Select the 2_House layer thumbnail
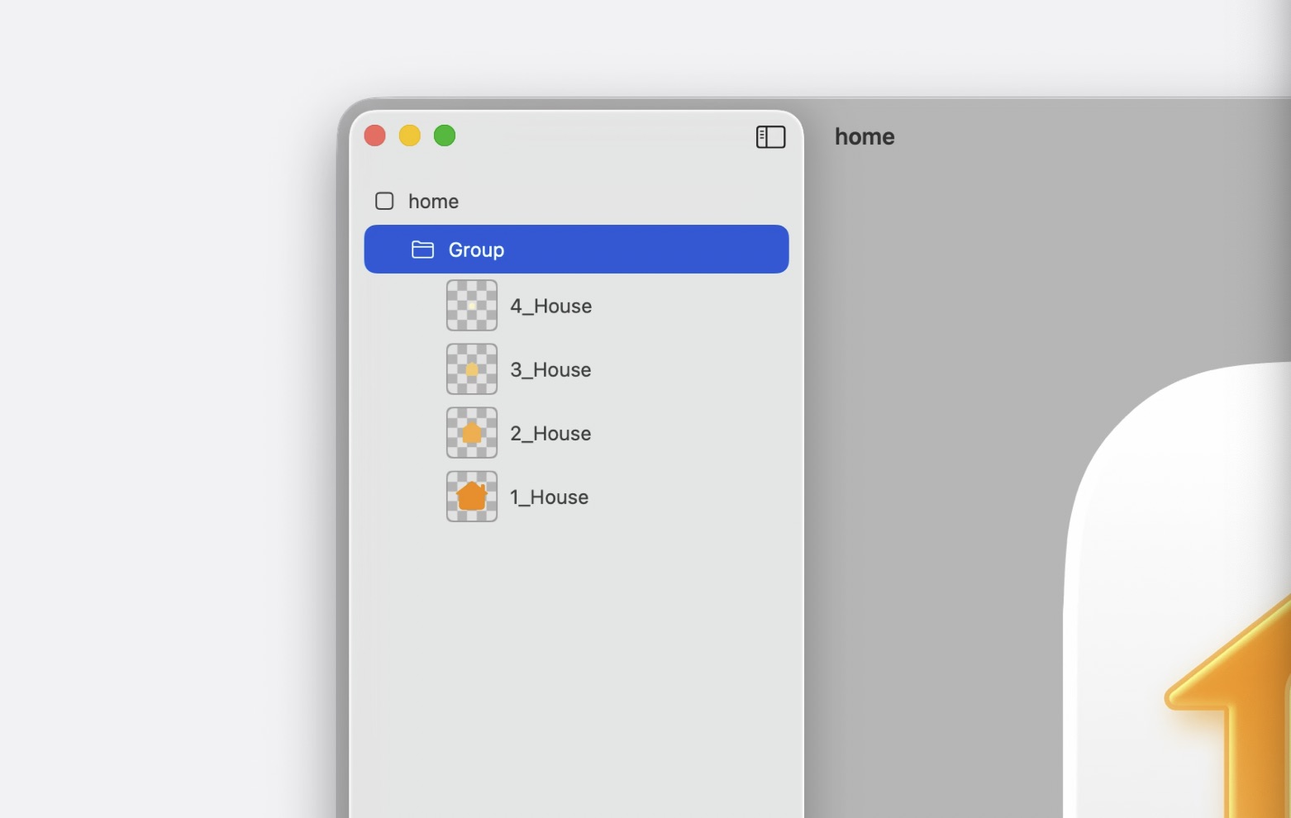The width and height of the screenshot is (1291, 818). tap(472, 433)
